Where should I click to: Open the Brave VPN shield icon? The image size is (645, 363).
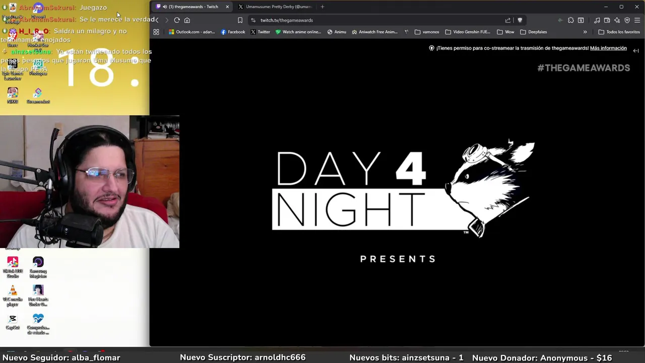(x=627, y=20)
